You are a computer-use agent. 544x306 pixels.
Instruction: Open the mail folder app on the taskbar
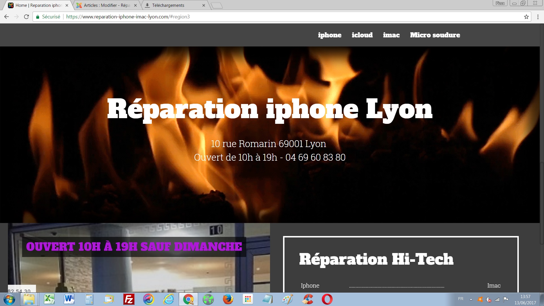[x=109, y=299]
